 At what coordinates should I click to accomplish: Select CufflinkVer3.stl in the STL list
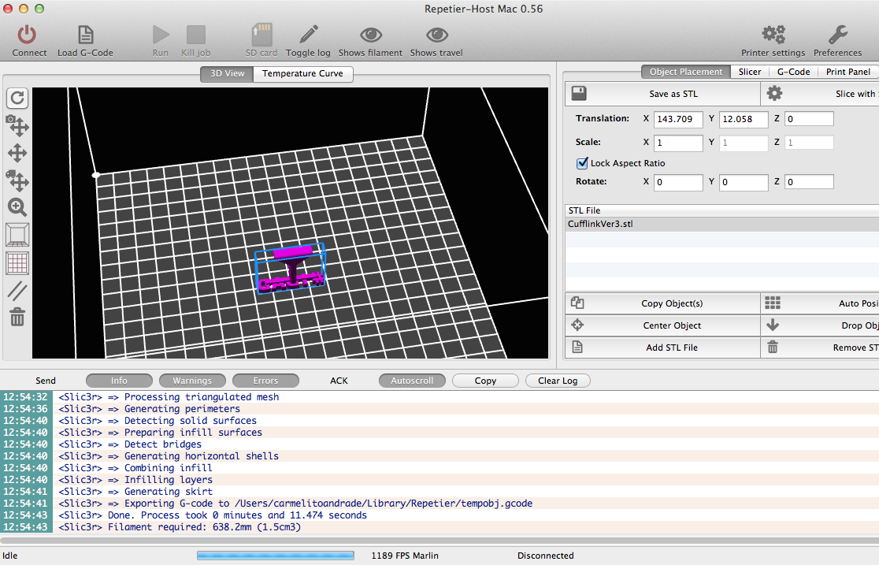722,224
